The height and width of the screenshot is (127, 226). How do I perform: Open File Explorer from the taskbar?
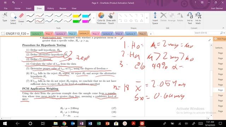click(x=55, y=123)
